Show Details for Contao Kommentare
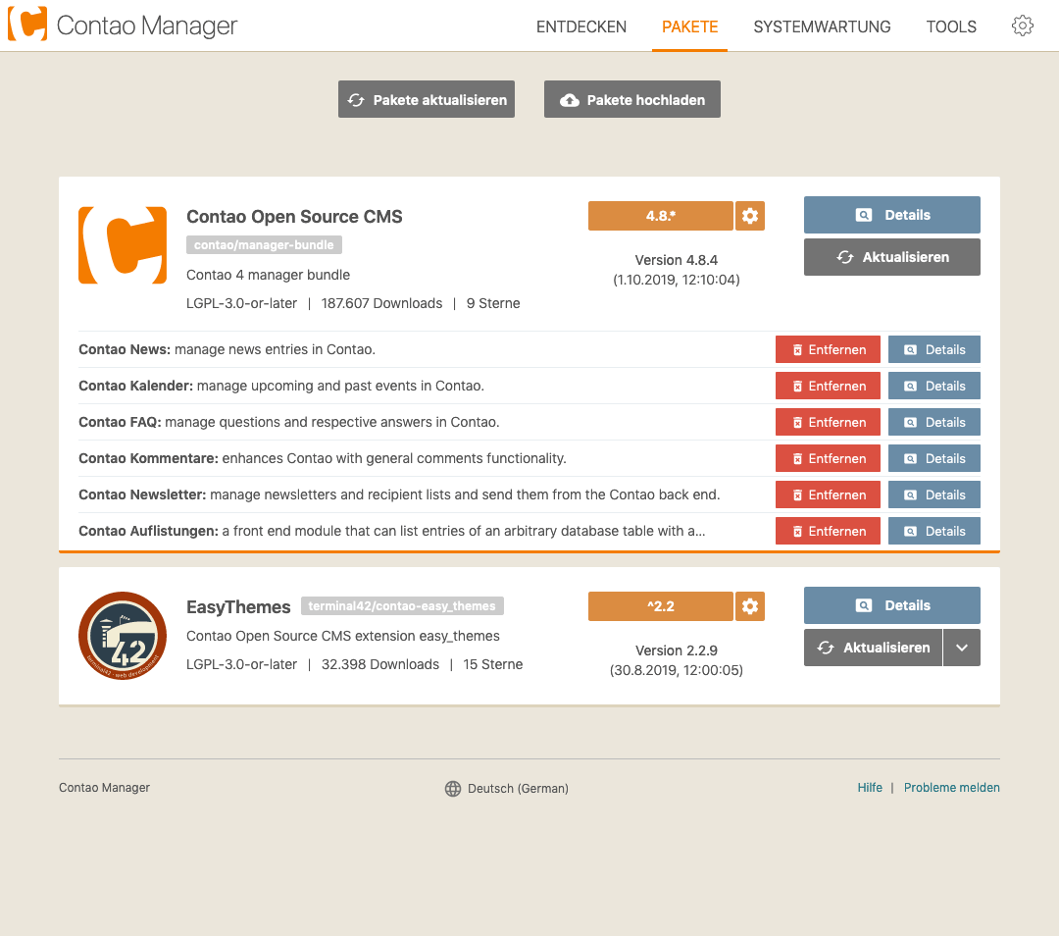The height and width of the screenshot is (936, 1059). (x=934, y=459)
